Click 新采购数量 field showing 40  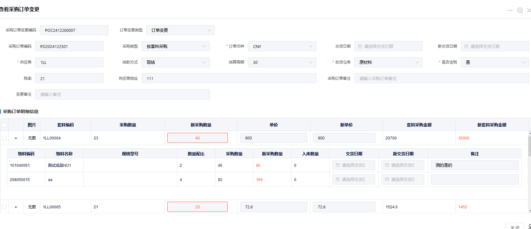point(198,138)
